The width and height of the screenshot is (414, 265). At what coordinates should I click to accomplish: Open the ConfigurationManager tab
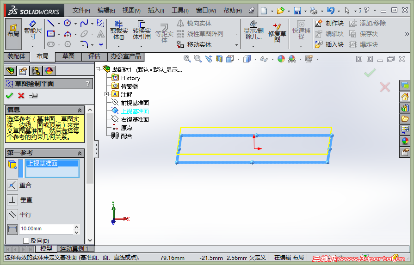tap(36, 71)
